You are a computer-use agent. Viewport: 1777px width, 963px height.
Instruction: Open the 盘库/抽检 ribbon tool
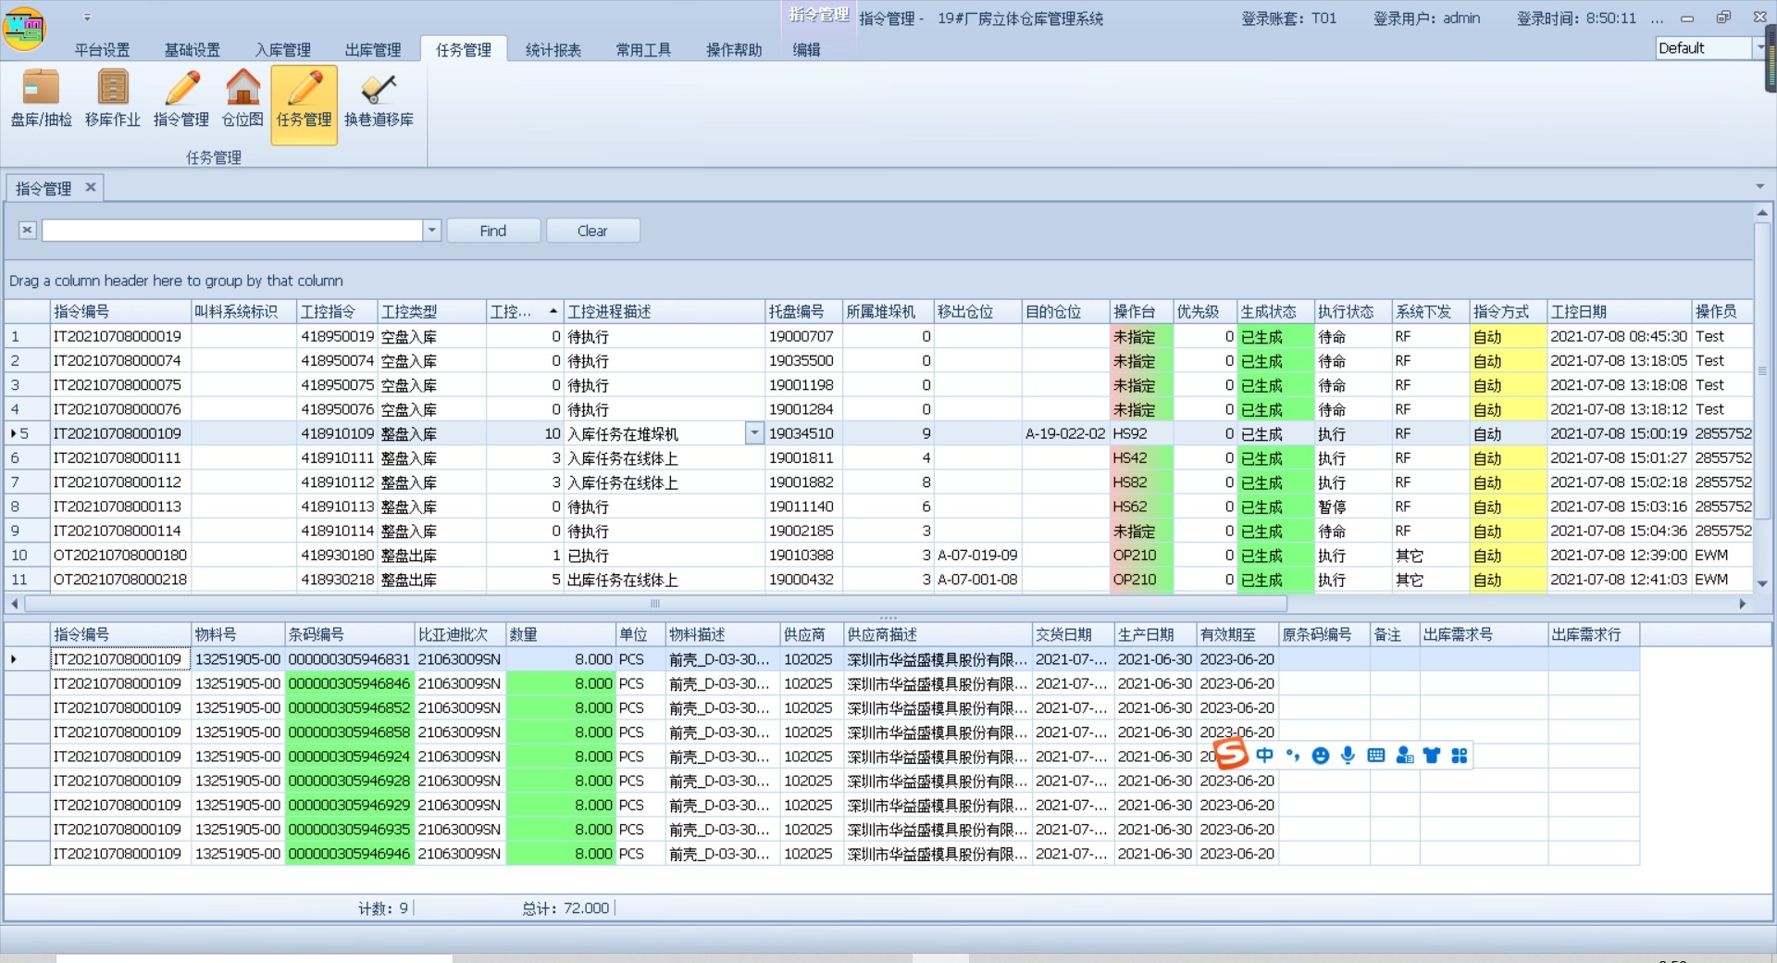point(41,99)
